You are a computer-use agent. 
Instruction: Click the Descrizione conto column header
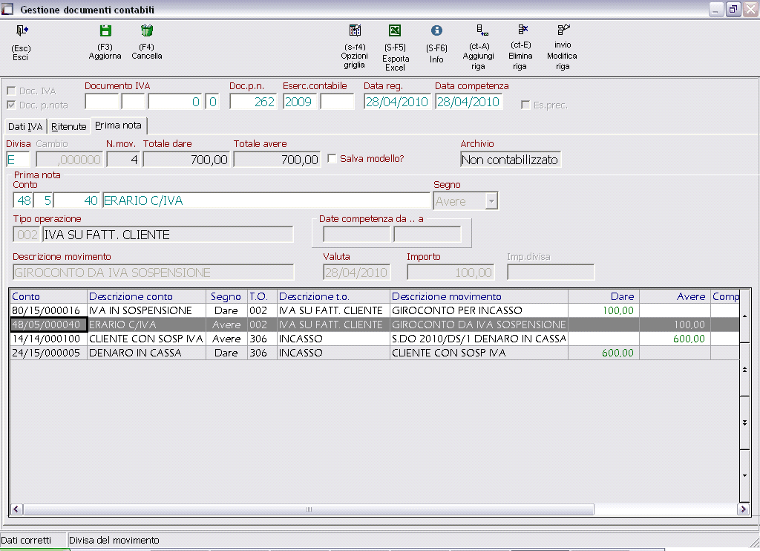[x=147, y=296]
